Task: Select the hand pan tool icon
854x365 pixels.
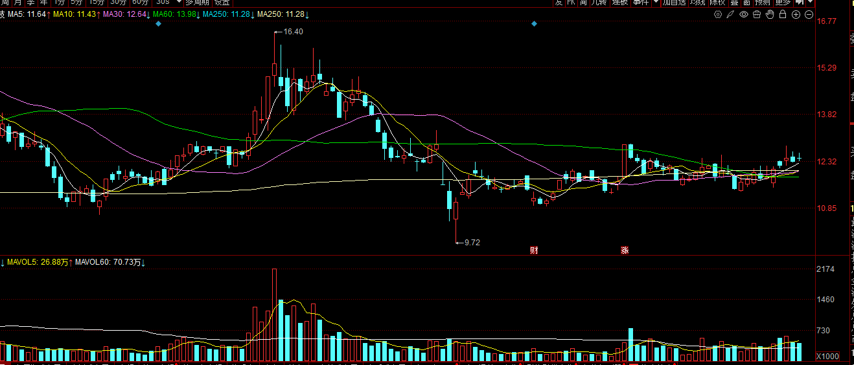Action: [x=770, y=14]
